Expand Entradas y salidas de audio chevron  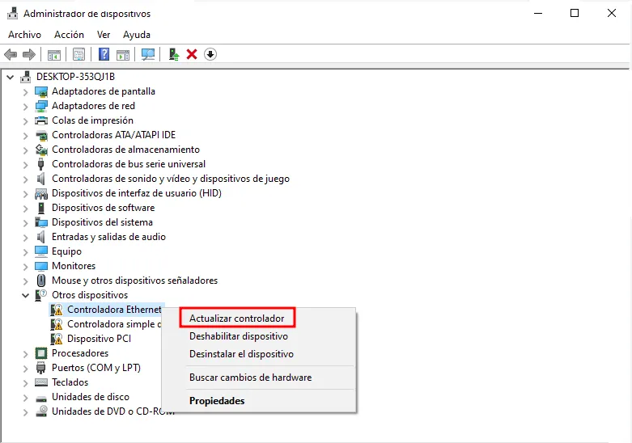coord(25,238)
